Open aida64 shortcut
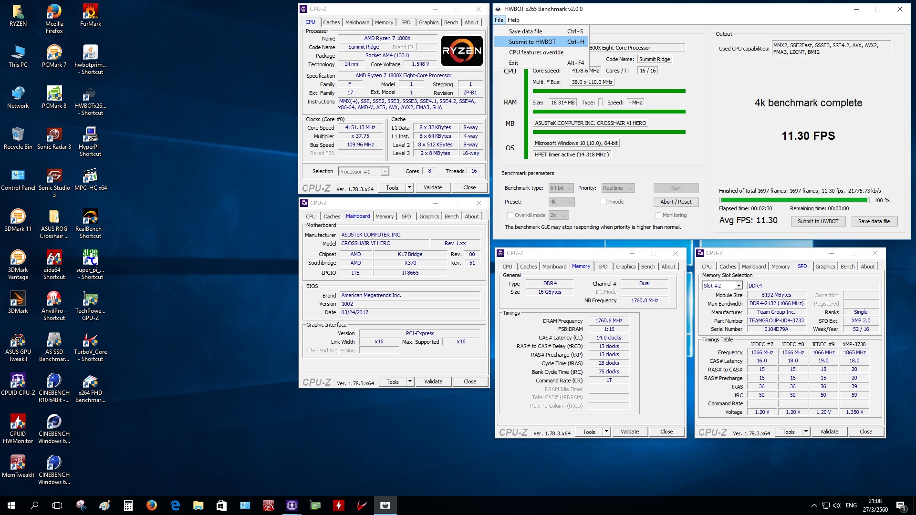The height and width of the screenshot is (515, 916). click(x=54, y=265)
